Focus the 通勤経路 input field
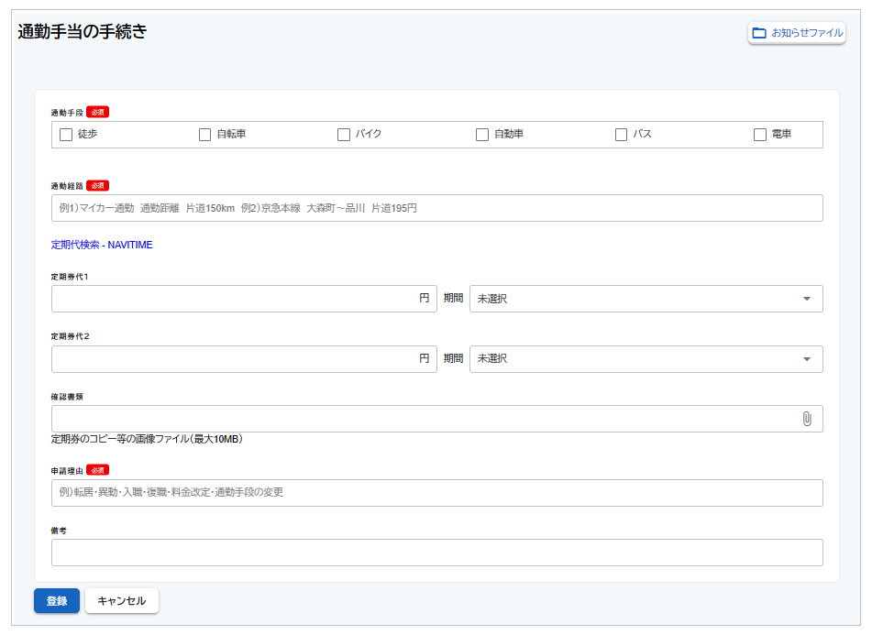 point(436,208)
